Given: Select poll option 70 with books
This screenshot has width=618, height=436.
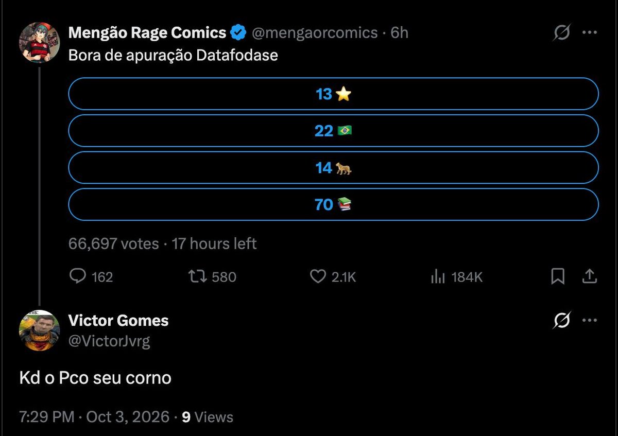Looking at the screenshot, I should (x=333, y=205).
